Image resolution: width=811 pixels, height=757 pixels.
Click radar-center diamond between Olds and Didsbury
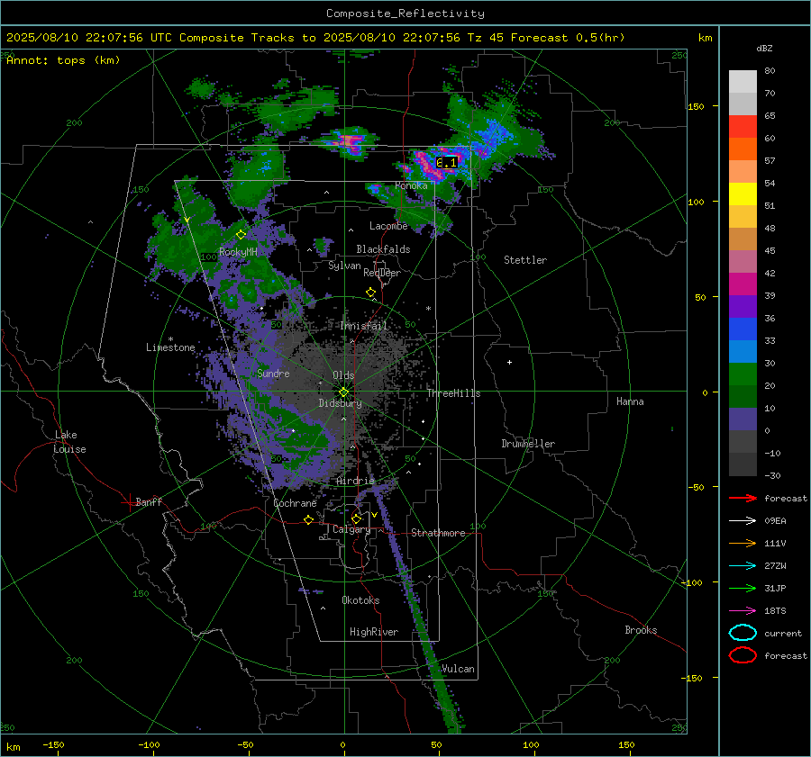click(x=343, y=392)
